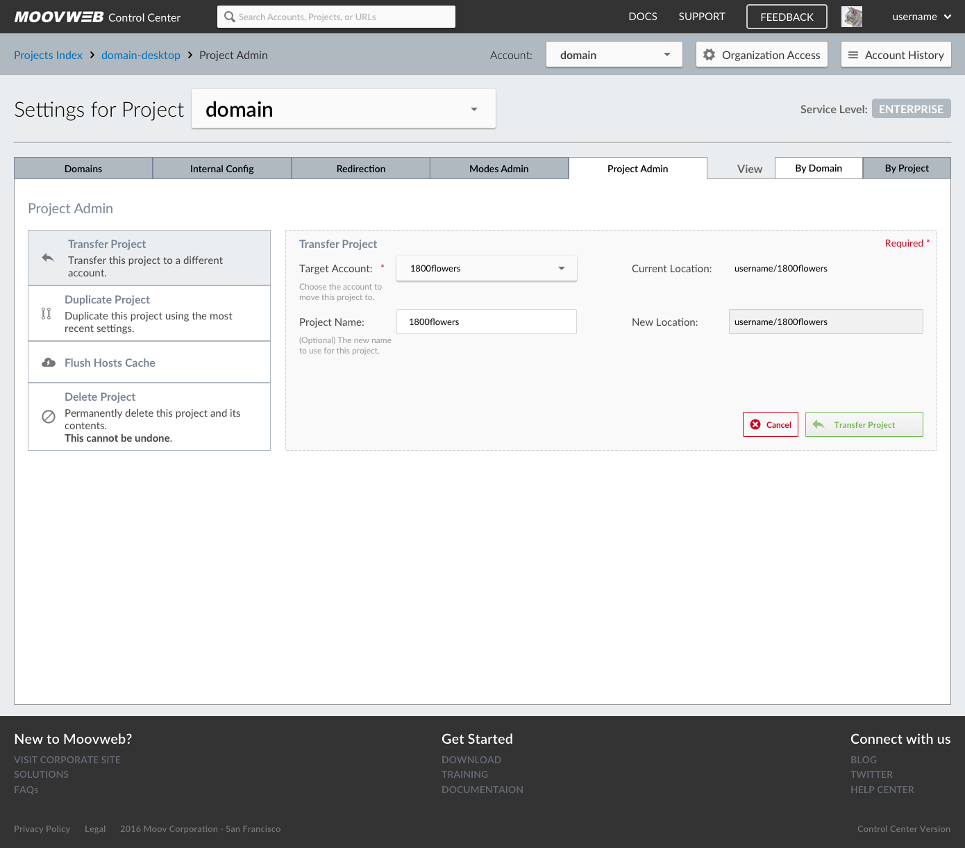
Task: Open the Account domain dropdown
Action: pos(614,55)
